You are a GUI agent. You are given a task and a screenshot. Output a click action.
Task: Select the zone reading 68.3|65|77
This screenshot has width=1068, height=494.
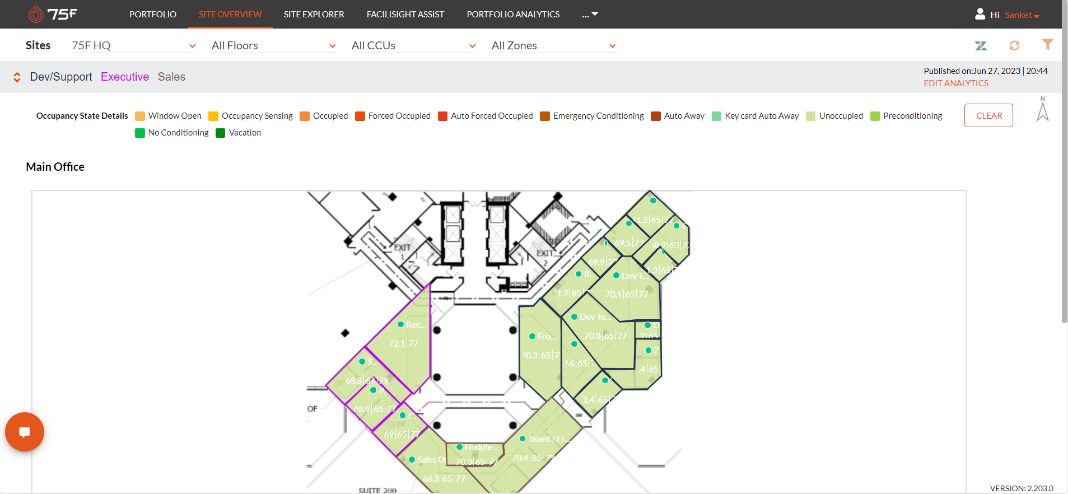(444, 478)
